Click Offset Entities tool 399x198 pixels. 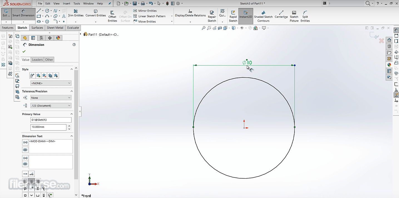point(112,17)
